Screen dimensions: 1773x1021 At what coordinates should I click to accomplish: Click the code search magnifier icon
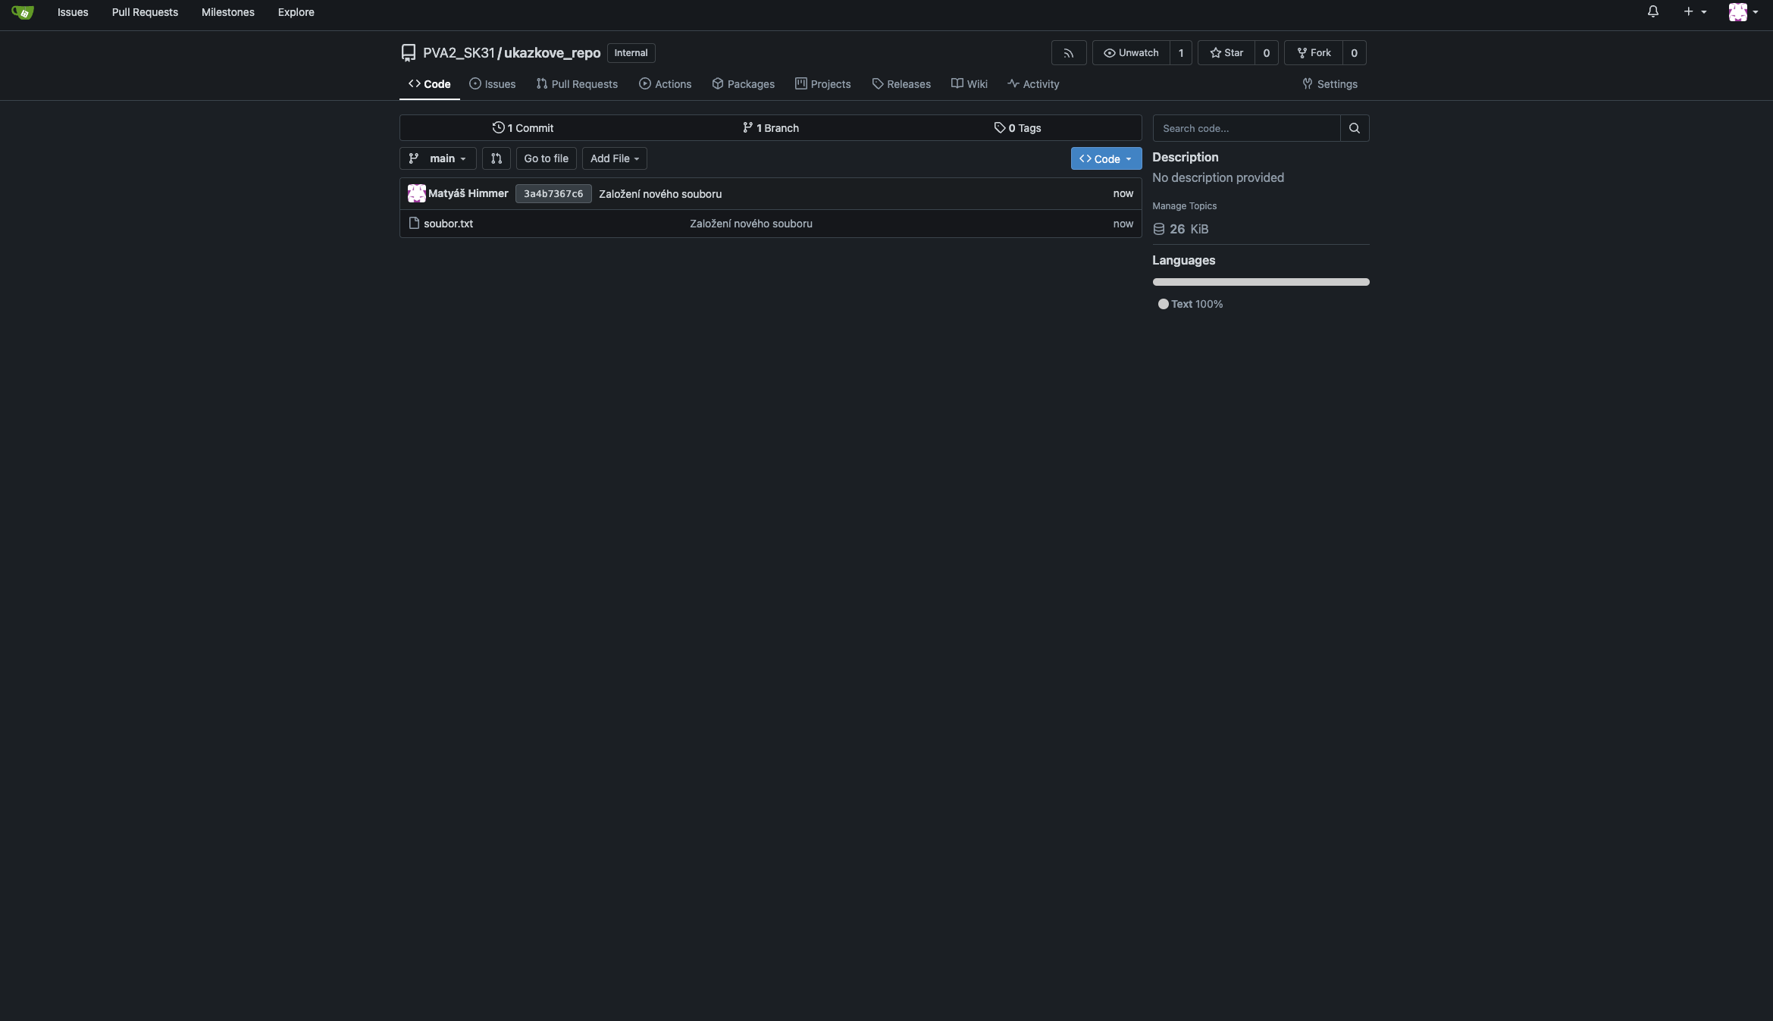point(1355,128)
